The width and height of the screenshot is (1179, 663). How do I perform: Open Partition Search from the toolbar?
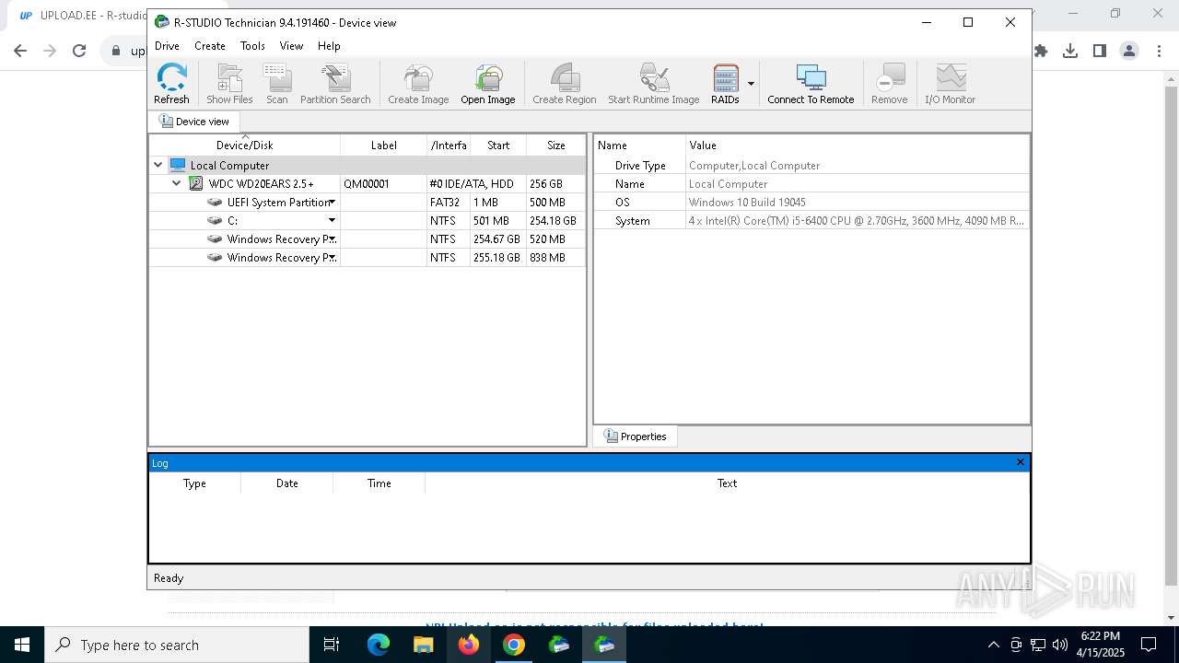click(x=335, y=84)
